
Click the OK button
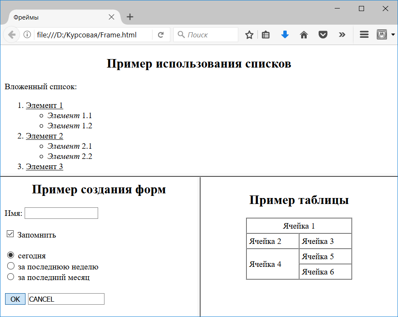(x=15, y=299)
